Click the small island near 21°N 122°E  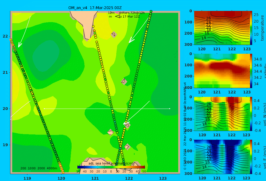point(124,81)
